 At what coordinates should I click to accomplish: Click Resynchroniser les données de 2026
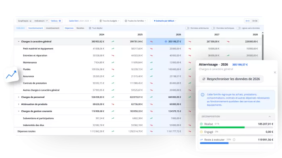[x=231, y=79]
